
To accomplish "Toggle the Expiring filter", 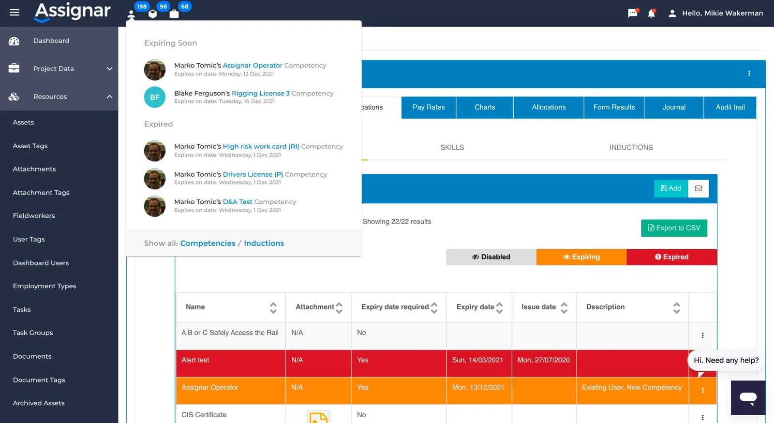I will coord(581,257).
